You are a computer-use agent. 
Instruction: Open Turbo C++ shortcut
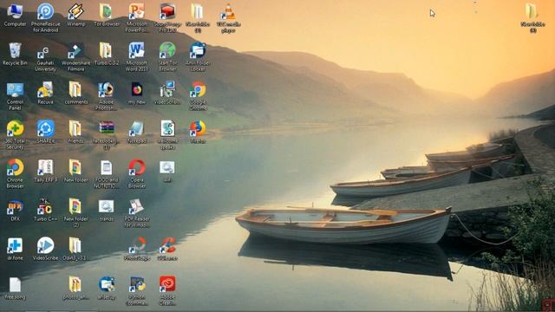coord(45,210)
